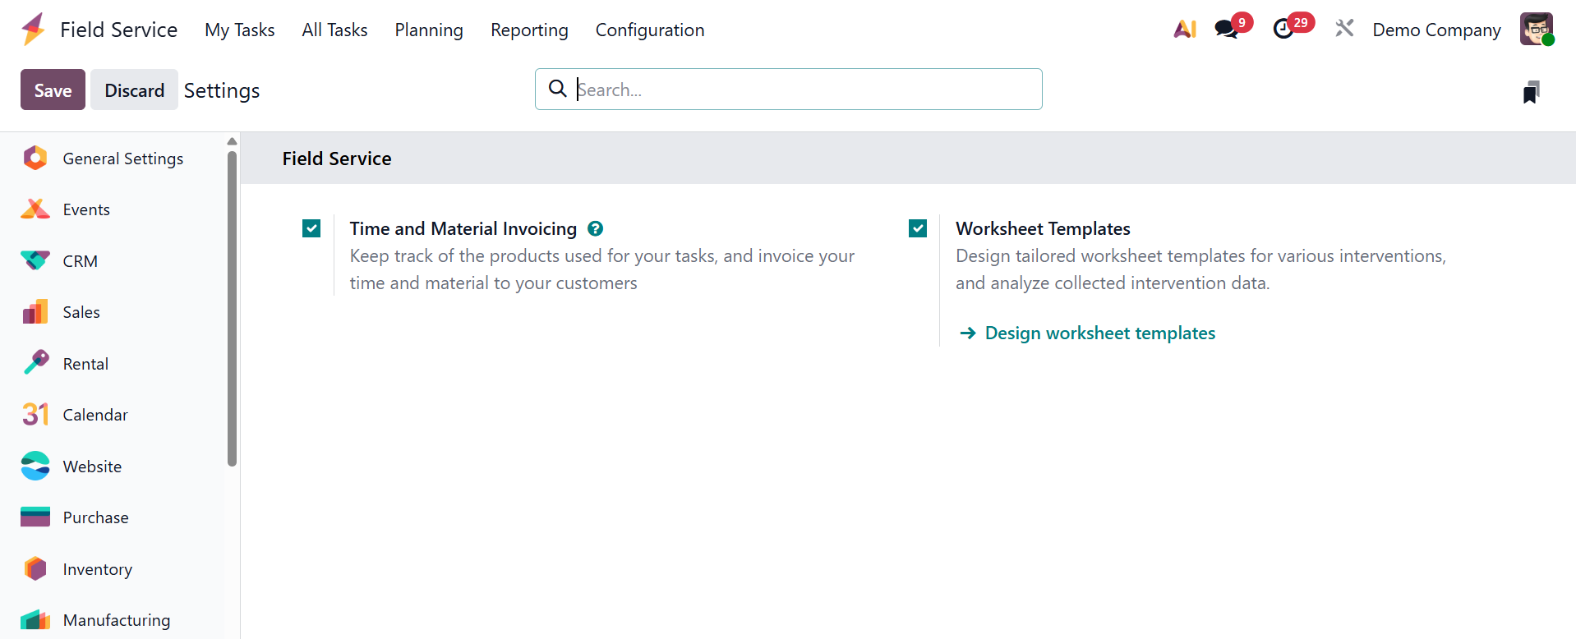The height and width of the screenshot is (639, 1576).
Task: Uncheck the Worksheet Templates option
Action: click(918, 228)
